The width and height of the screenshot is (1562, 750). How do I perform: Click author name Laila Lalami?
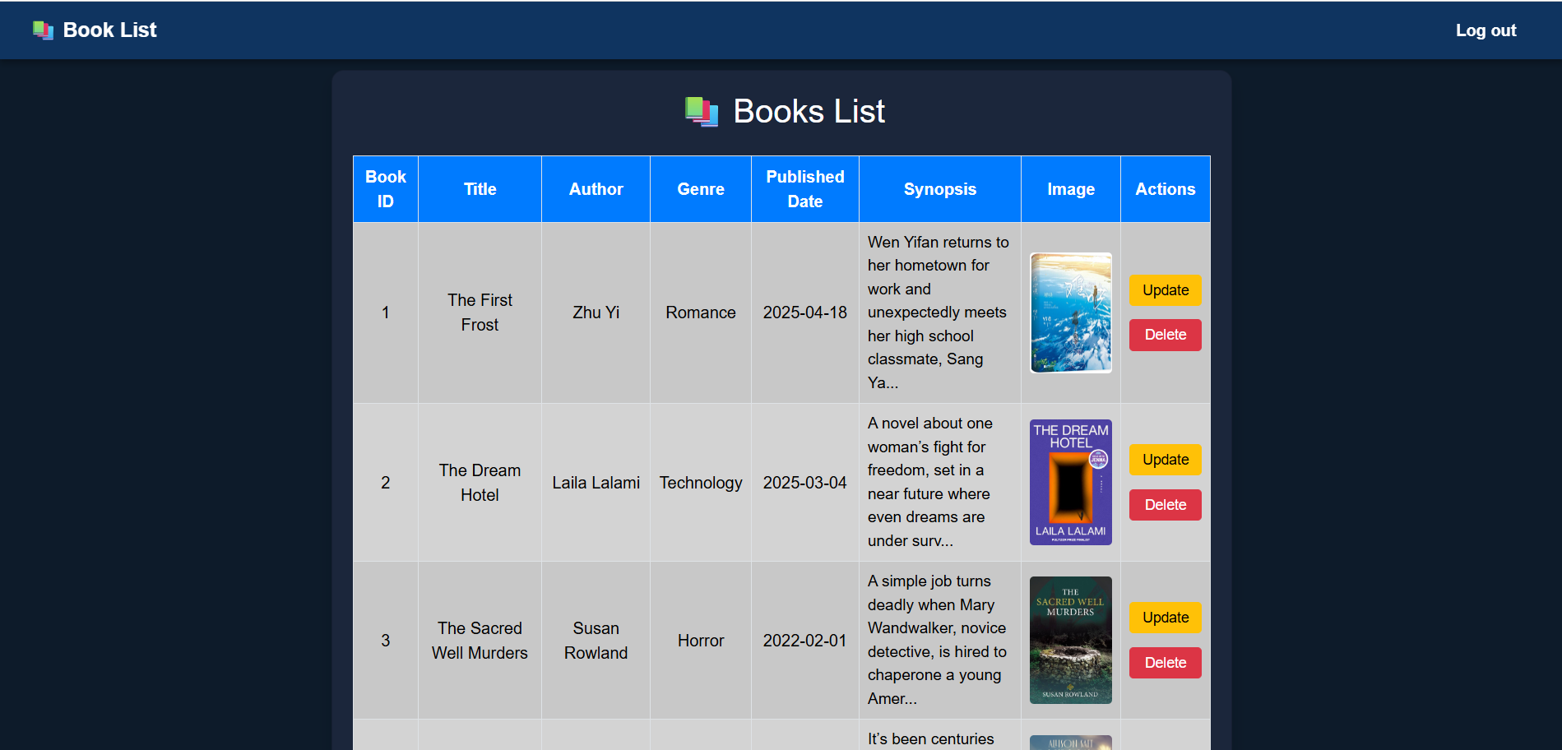point(596,483)
